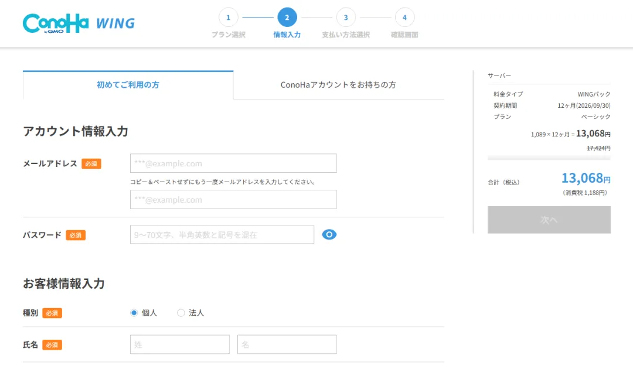Open the 初めてご利用の方 tab
Viewport: 633px width, 369px height.
point(128,85)
